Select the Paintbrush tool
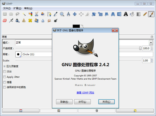 (151, 14)
